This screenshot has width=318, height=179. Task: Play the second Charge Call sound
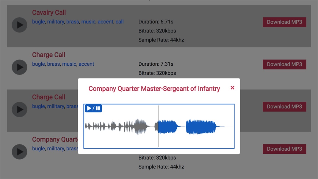pos(20,109)
